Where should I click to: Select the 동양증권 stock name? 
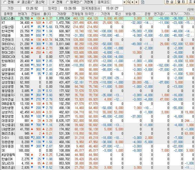coord(8,91)
